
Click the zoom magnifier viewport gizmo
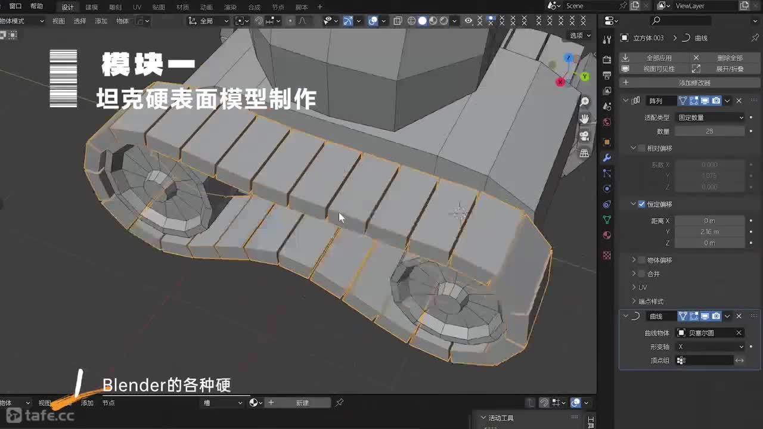[x=584, y=102]
